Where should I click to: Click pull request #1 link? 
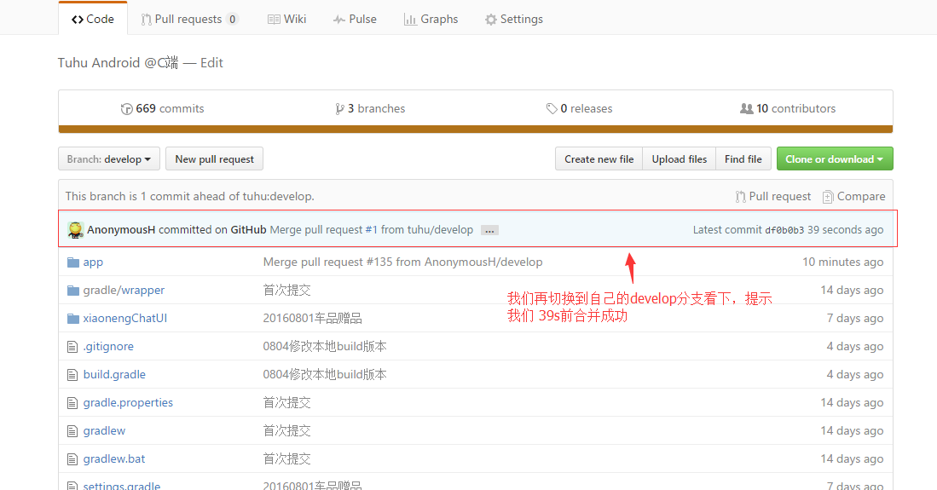[x=371, y=230]
